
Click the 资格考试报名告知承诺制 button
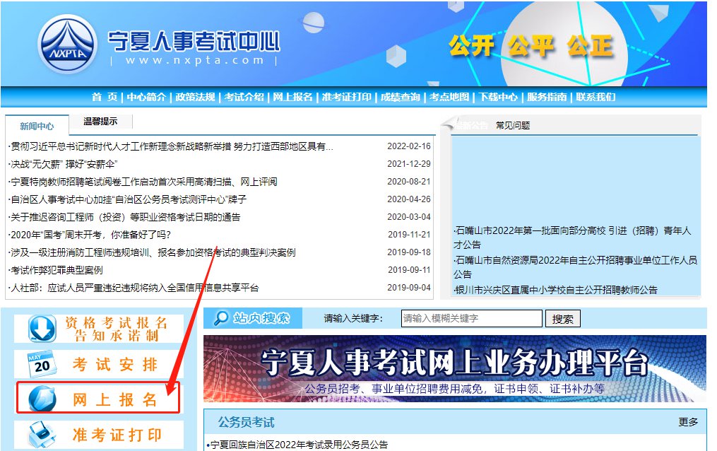coord(99,329)
